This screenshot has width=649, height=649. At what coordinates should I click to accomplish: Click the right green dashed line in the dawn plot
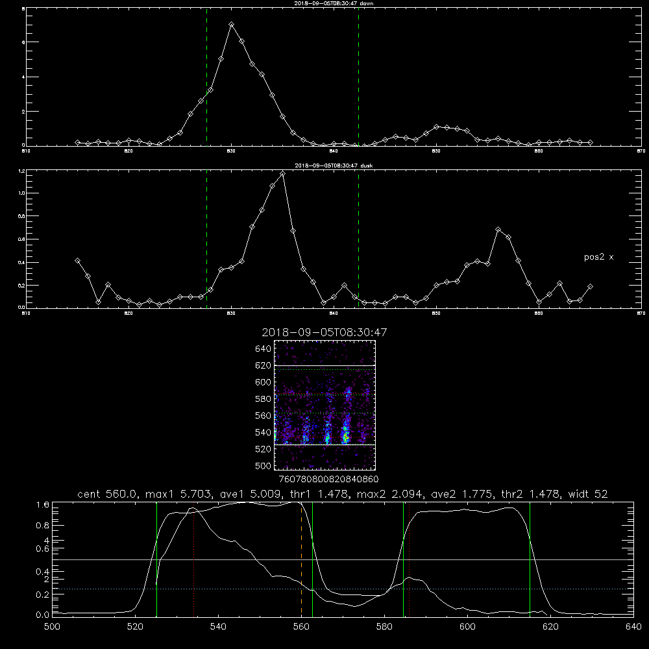tap(358, 77)
